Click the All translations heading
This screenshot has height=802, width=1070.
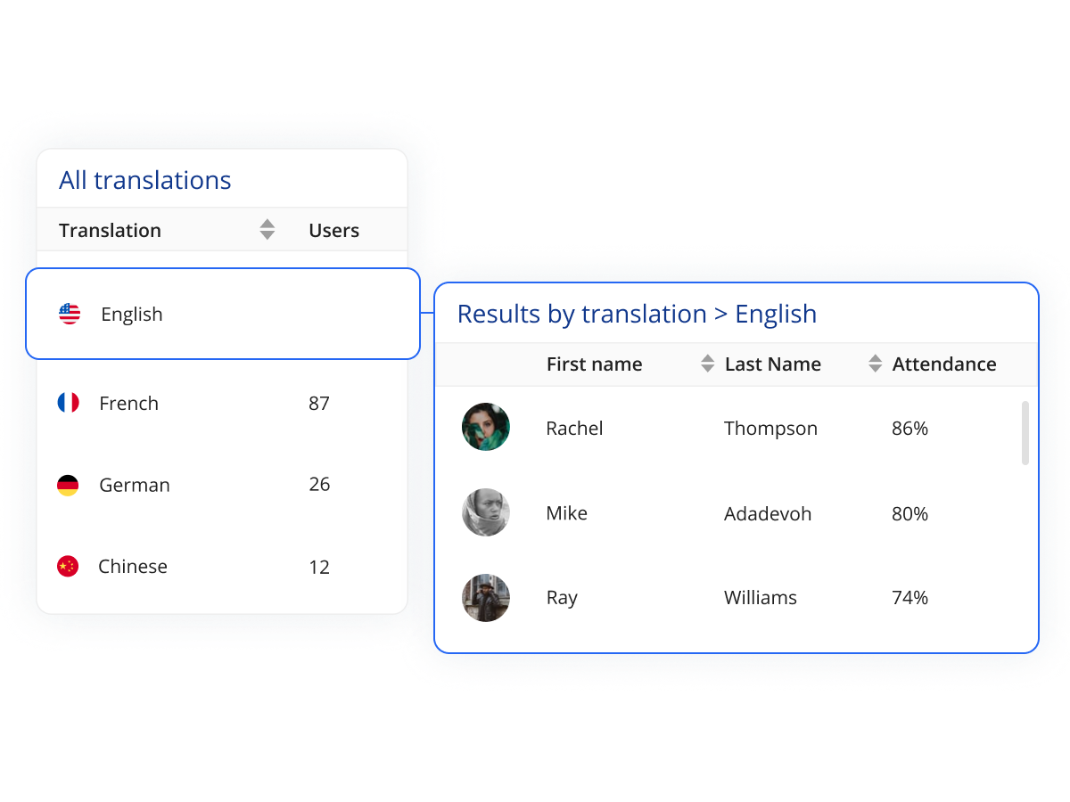coord(144,180)
